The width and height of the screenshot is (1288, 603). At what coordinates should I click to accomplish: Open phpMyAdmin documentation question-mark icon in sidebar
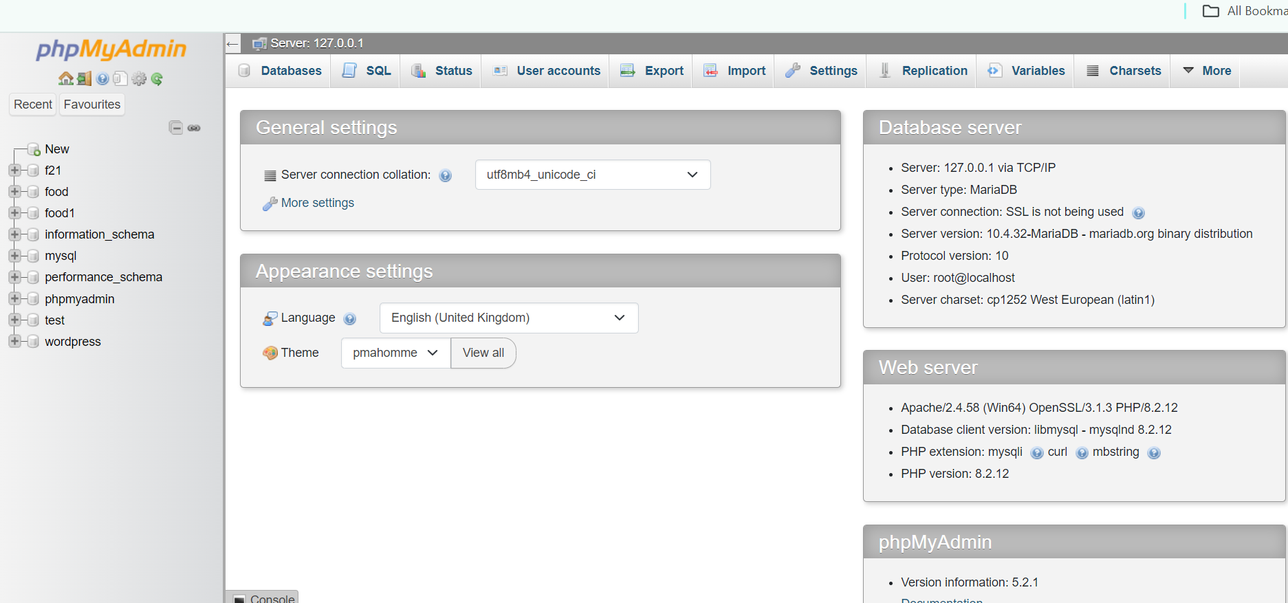(102, 78)
